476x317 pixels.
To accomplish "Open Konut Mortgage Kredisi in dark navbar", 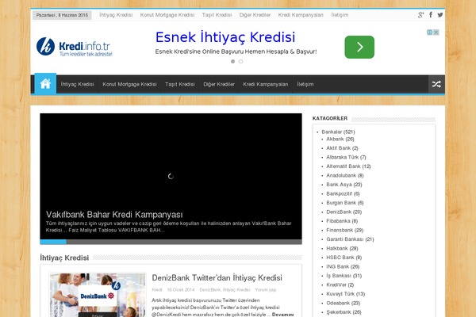I will coord(129,84).
